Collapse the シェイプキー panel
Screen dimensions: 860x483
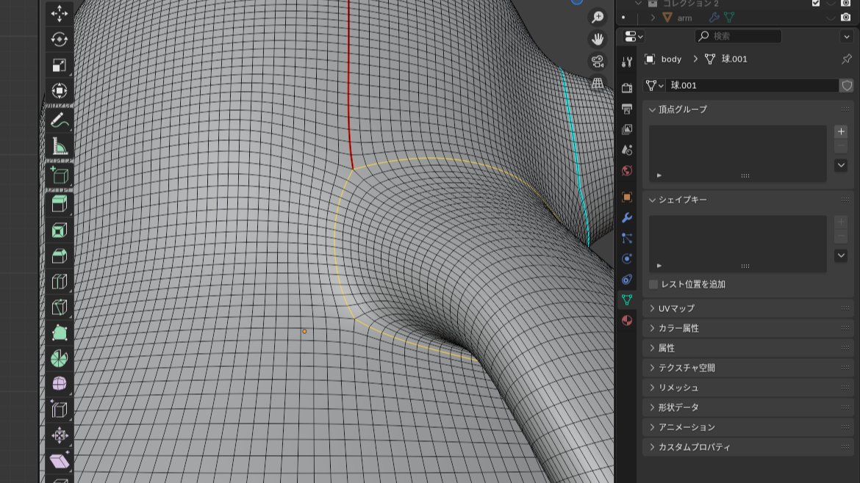[x=652, y=200]
